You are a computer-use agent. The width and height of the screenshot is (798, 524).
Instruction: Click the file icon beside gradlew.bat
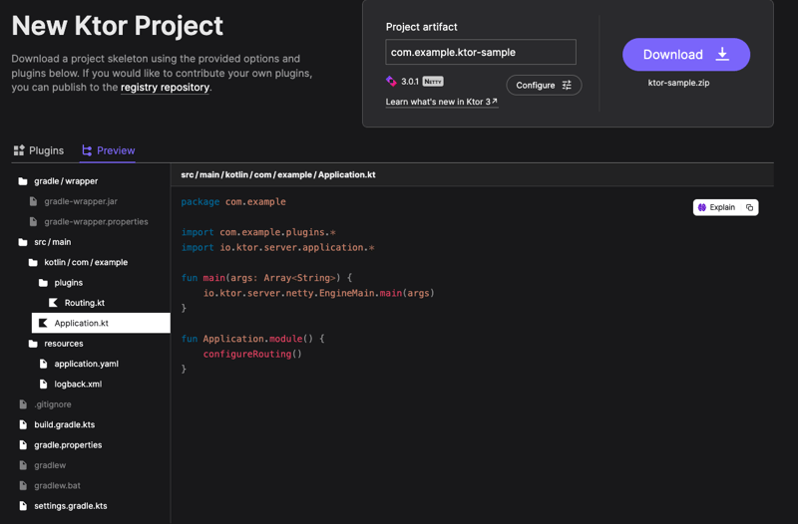tap(23, 486)
